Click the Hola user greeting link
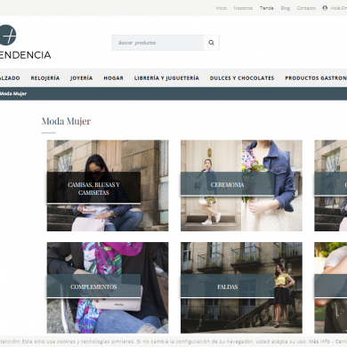347x347 pixels. (x=339, y=8)
